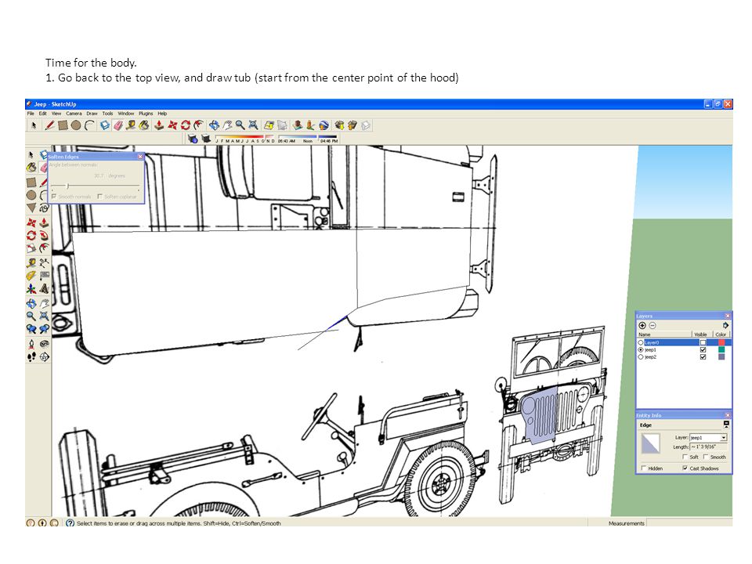The height and width of the screenshot is (564, 752).
Task: Add a new layer with plus button
Action: (642, 325)
